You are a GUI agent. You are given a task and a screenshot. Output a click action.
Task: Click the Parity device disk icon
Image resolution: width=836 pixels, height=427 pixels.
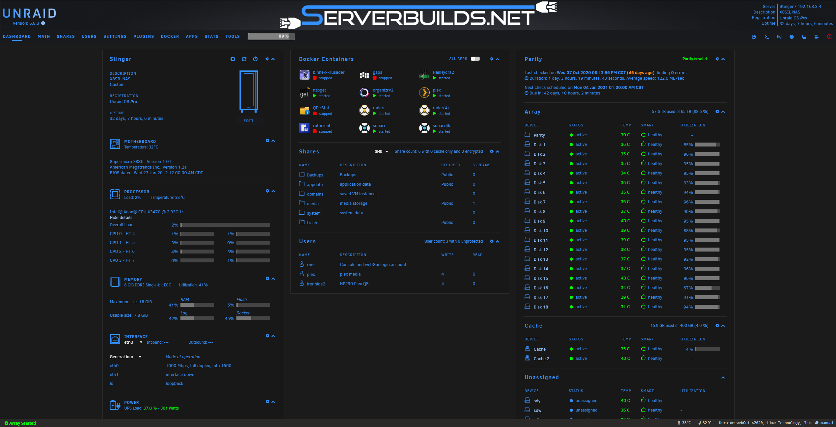[x=527, y=135]
